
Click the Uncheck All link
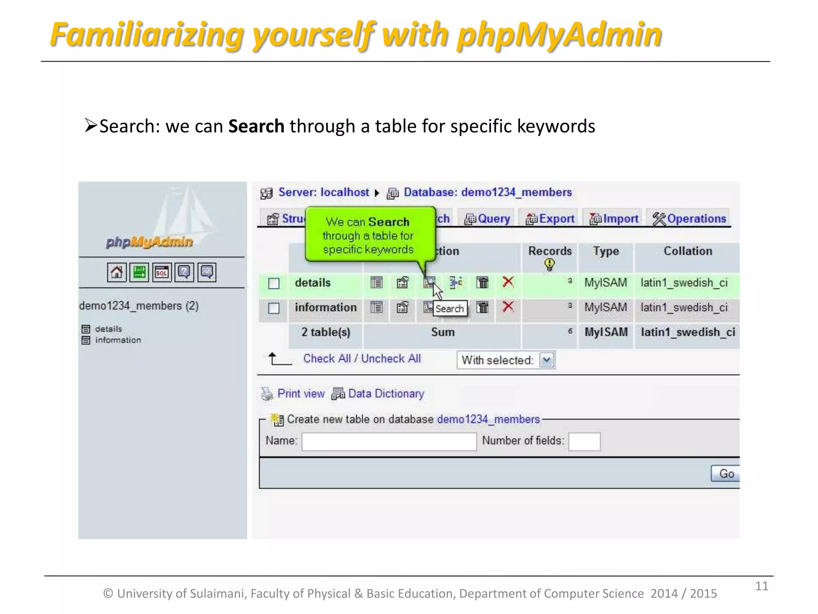[391, 359]
